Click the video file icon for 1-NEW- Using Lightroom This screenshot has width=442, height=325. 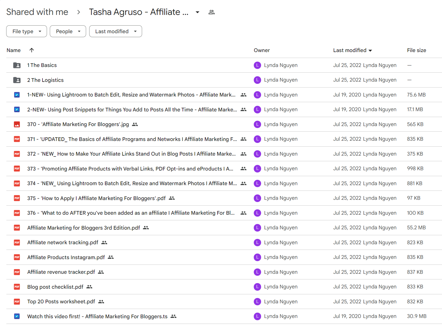coord(17,95)
